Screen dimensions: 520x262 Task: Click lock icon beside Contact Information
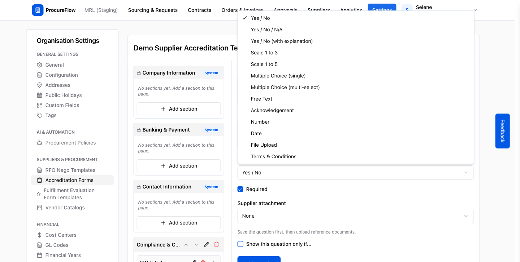coord(139,187)
